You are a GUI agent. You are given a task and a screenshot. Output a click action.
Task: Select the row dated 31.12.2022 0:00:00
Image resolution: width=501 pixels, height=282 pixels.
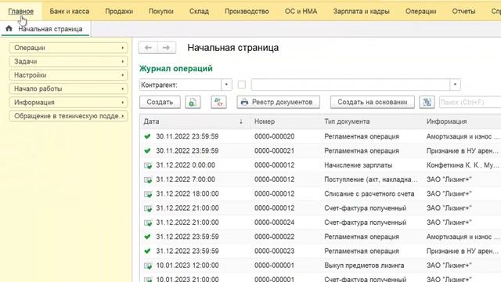pyautogui.click(x=320, y=165)
